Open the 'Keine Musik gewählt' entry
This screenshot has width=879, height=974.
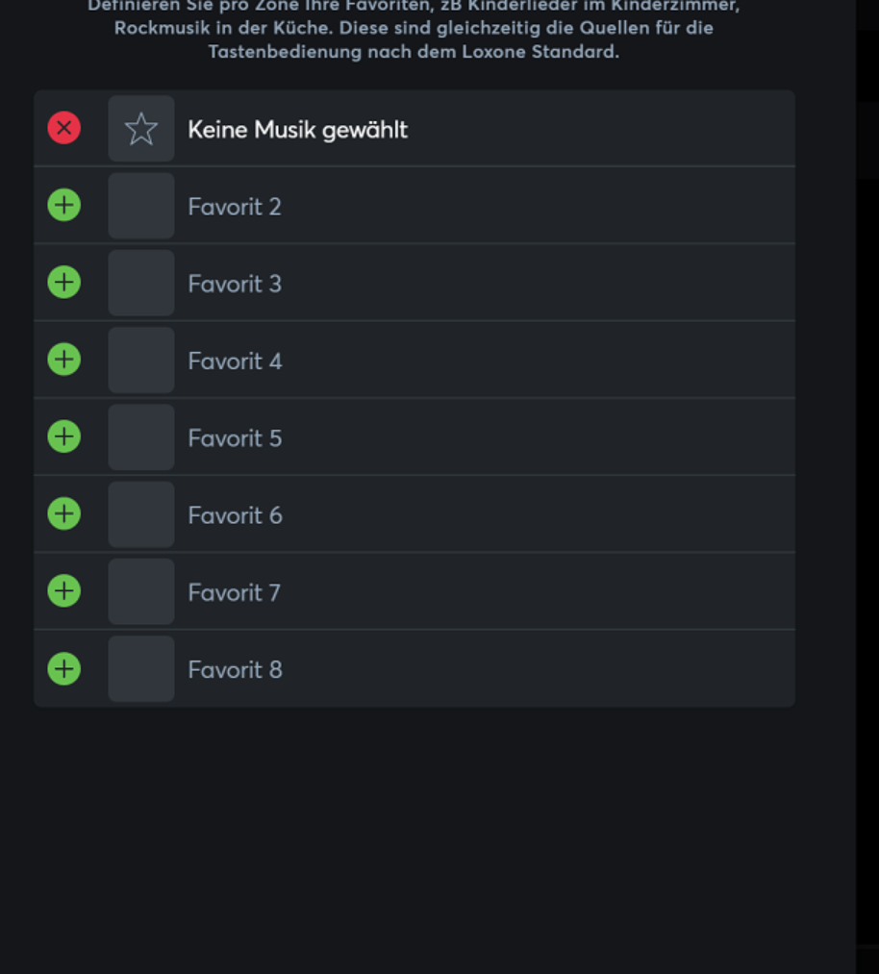(x=297, y=130)
